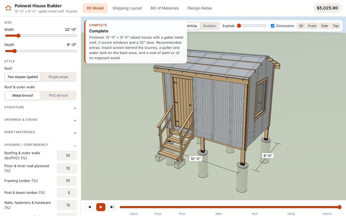Click the Roofing & outer walls percent field
Screen dimensions: 346x216
pos(67,156)
